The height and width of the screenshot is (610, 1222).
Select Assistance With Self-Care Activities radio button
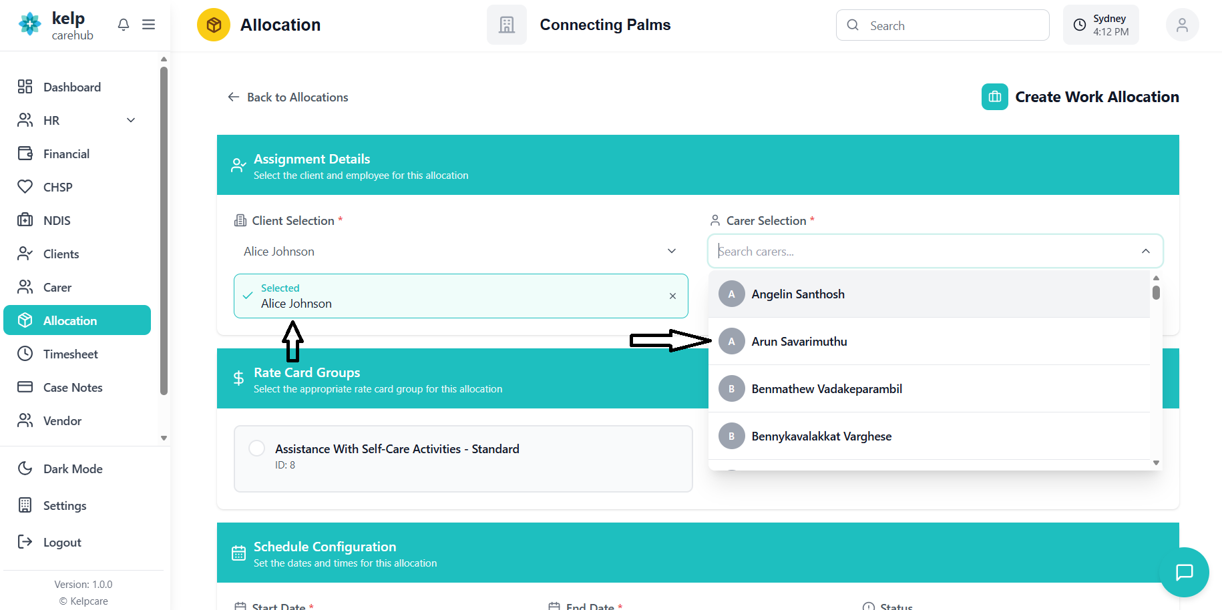257,448
